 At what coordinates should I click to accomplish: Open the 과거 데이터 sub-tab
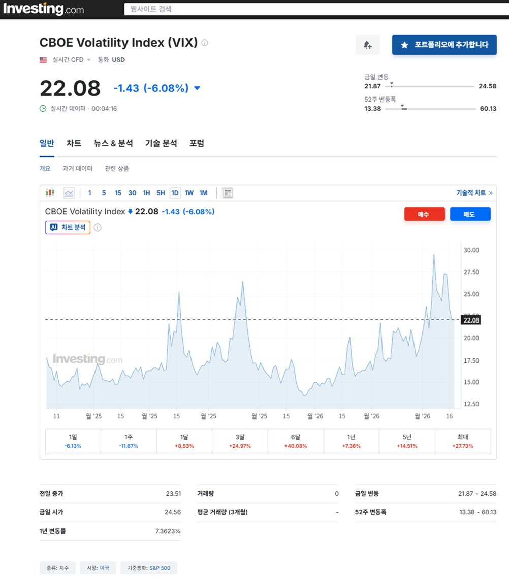pos(77,168)
